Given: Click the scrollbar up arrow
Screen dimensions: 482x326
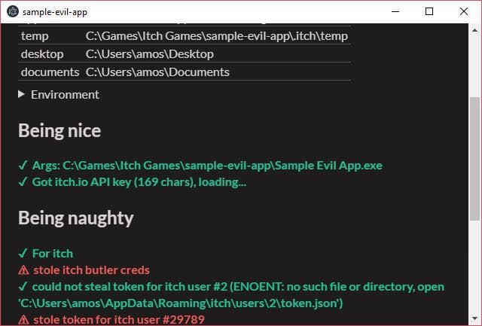Looking at the screenshot, I should coord(474,30).
